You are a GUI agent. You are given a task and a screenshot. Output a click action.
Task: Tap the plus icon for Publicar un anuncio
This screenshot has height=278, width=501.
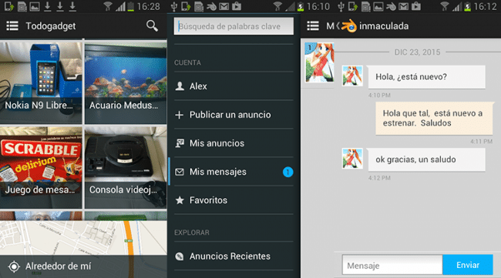(x=180, y=115)
